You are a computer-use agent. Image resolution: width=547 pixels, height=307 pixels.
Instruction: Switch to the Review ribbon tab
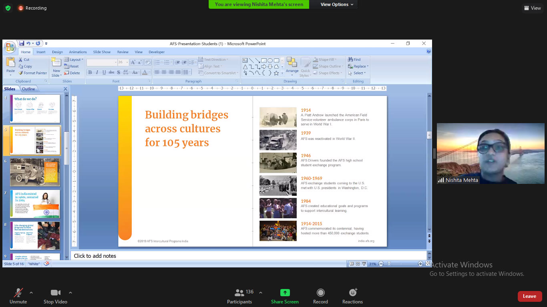point(123,52)
